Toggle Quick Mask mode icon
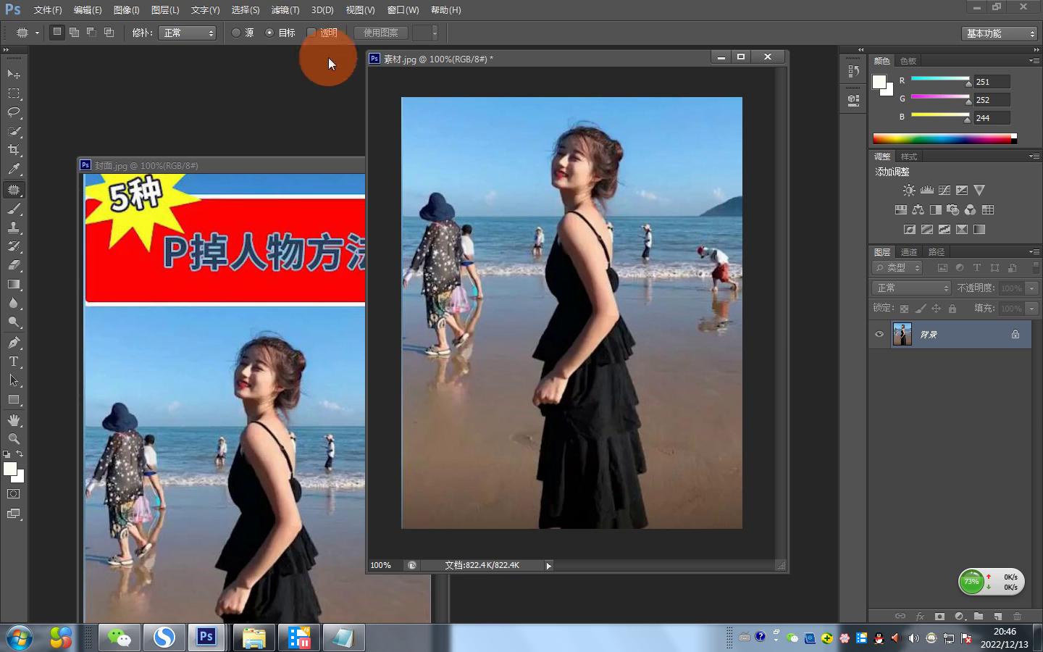This screenshot has width=1043, height=652. click(14, 494)
